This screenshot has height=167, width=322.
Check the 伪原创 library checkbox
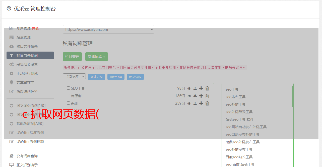coord(68,96)
